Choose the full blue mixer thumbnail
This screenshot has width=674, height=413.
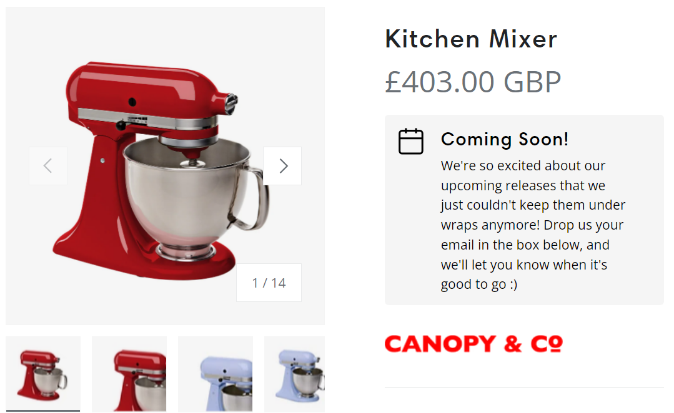(294, 374)
